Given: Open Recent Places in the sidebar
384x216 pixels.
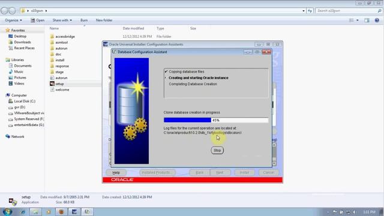Looking at the screenshot, I should (24, 48).
